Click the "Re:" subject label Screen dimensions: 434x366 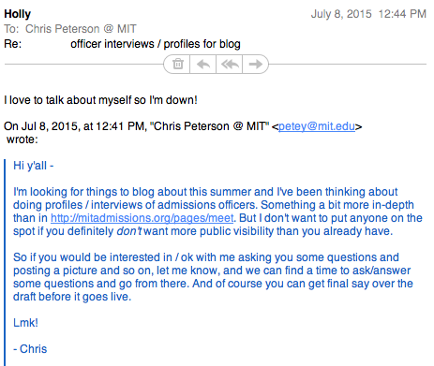12,44
